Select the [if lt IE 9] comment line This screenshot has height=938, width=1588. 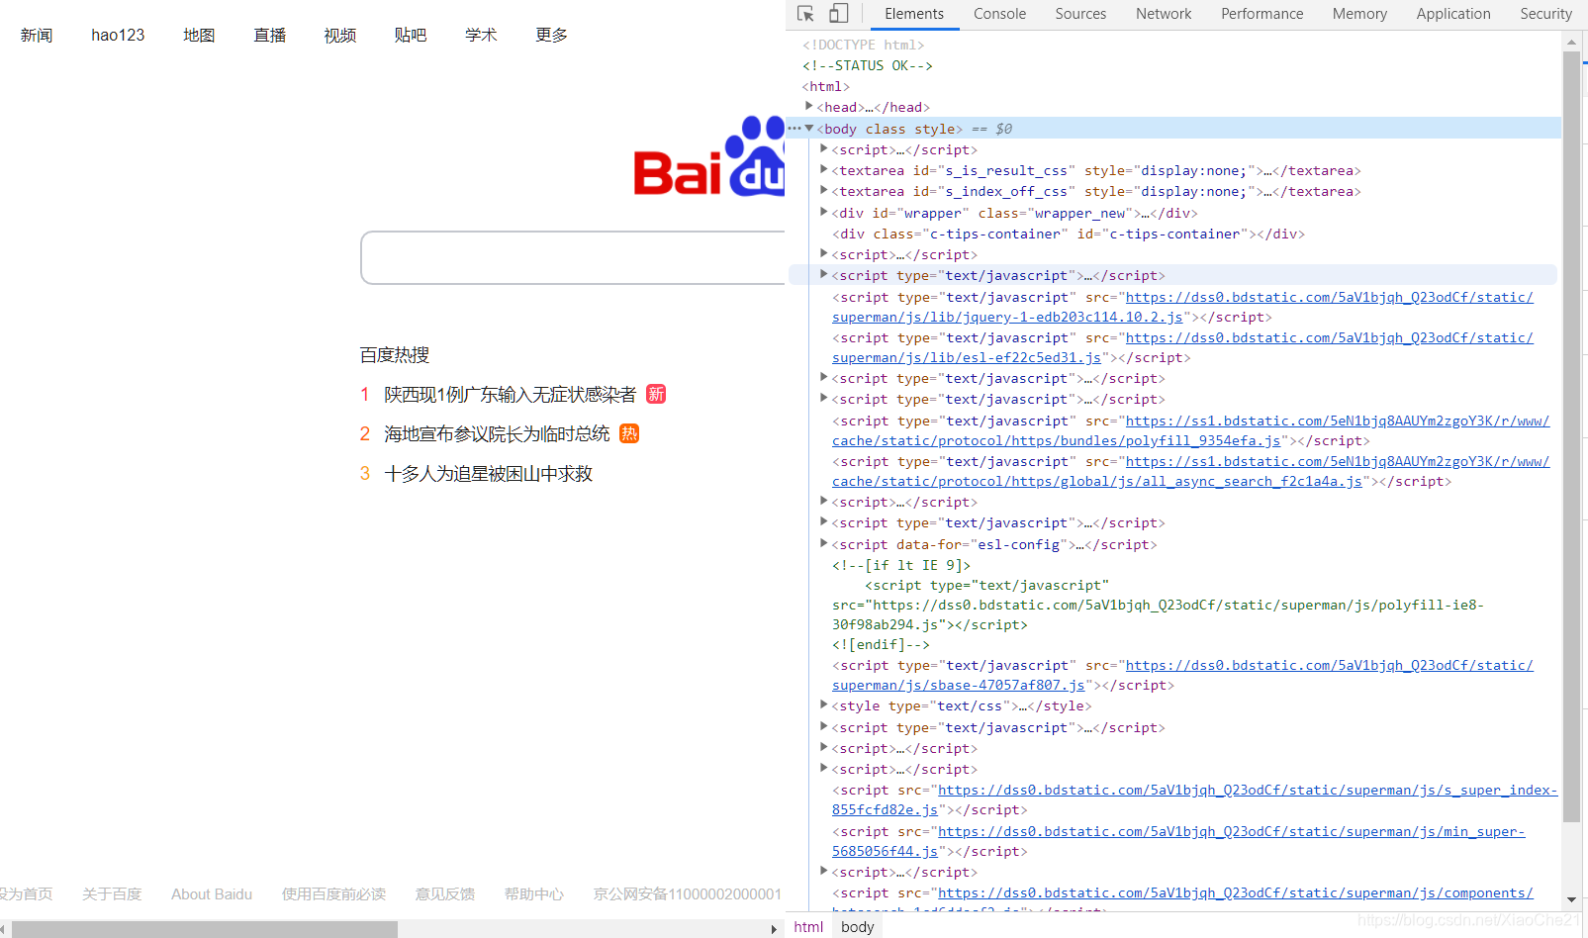coord(901,565)
